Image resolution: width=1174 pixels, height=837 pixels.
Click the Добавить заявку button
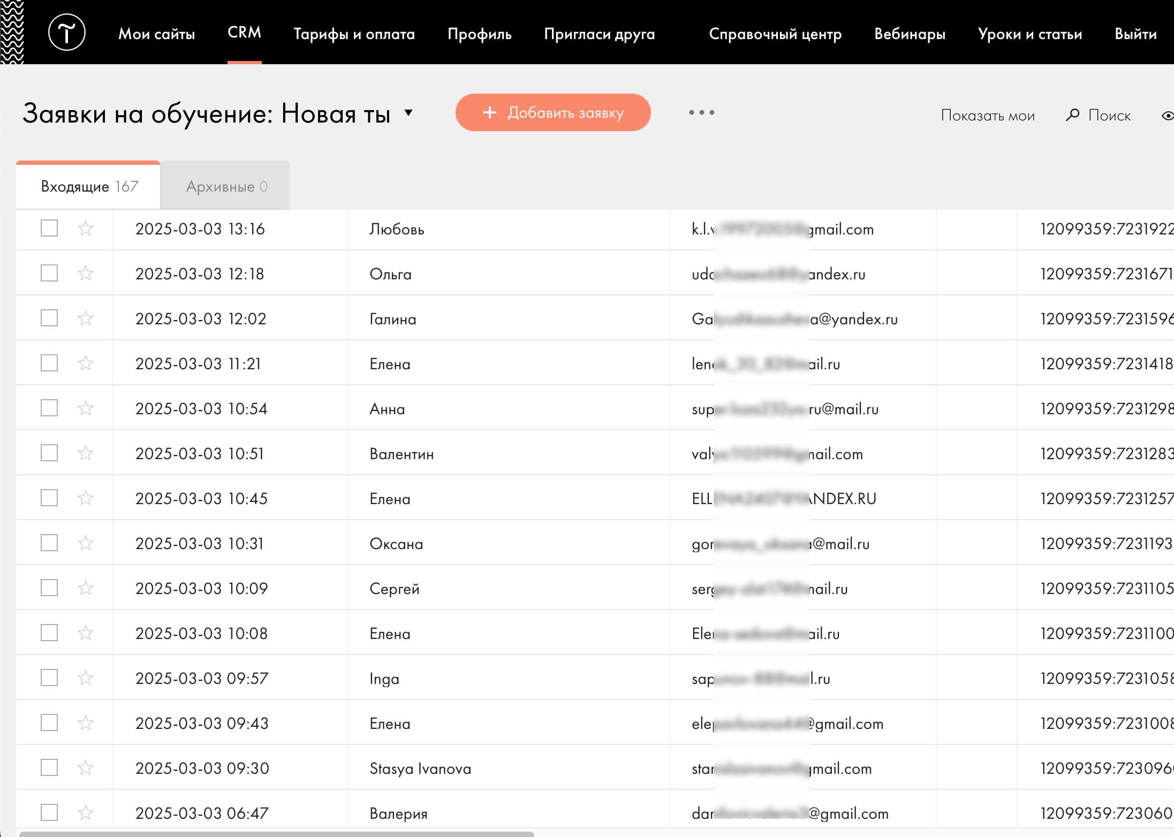point(553,112)
